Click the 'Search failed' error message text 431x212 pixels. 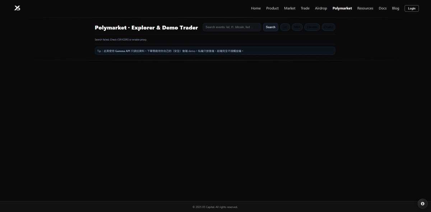click(121, 39)
